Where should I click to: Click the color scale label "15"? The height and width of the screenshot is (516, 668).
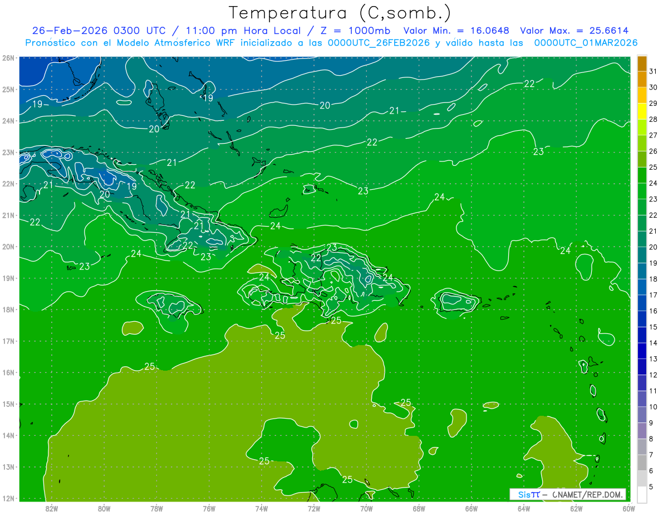(653, 327)
